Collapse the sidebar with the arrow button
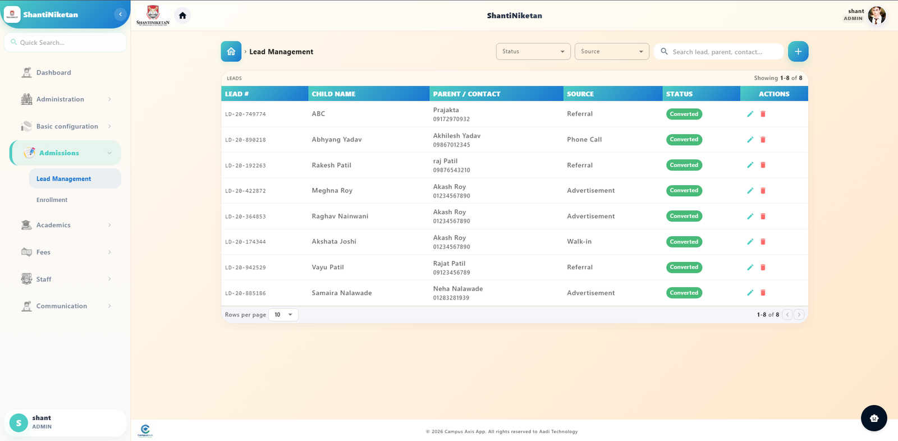The width and height of the screenshot is (898, 441). point(120,14)
